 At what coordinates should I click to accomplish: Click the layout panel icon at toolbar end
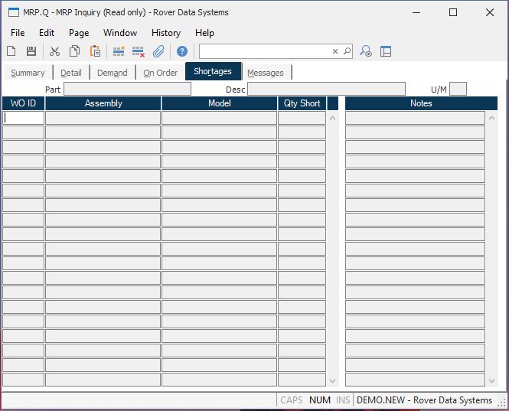[x=386, y=51]
